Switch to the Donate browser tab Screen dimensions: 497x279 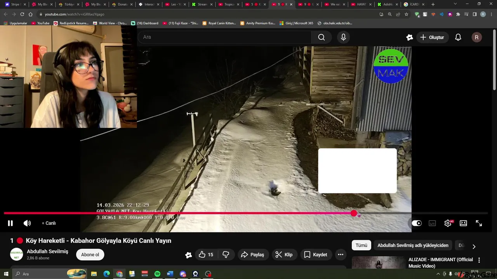tap(122, 4)
